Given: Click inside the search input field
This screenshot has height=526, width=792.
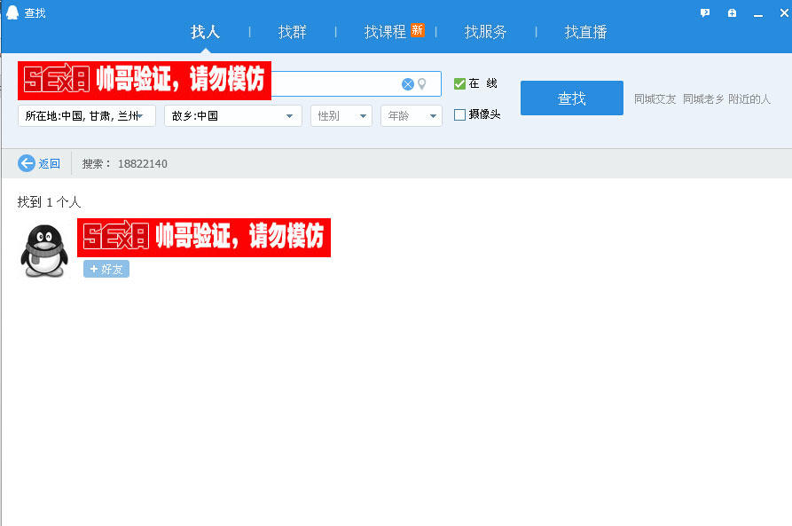Looking at the screenshot, I should point(346,83).
